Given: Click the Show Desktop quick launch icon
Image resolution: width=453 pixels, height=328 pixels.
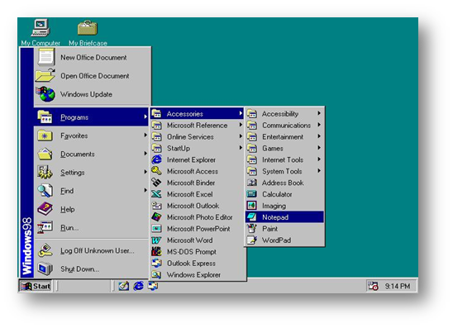Looking at the screenshot, I should 124,286.
